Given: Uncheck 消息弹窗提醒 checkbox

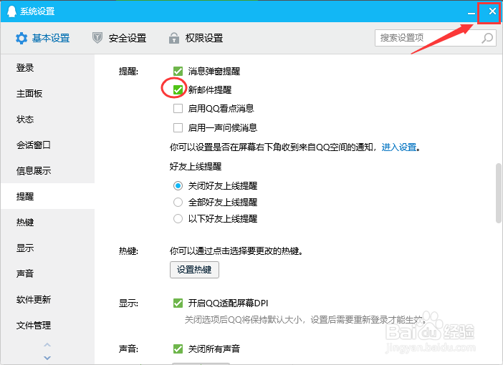Looking at the screenshot, I should pyautogui.click(x=178, y=71).
